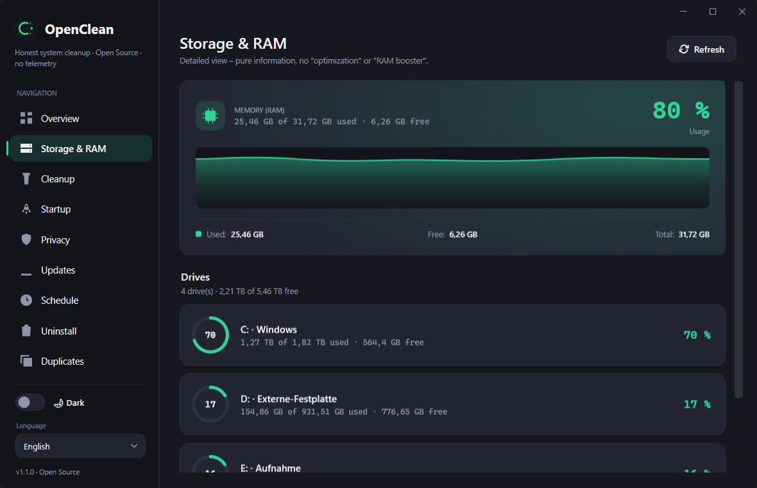Screen dimensions: 757x488
Task: Minimize the OpenClean window
Action: 683,12
